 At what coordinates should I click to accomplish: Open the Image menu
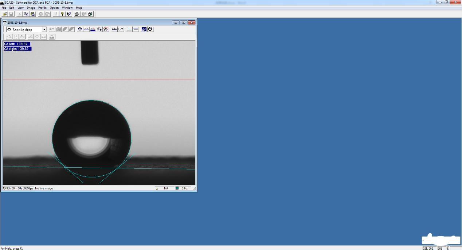31,8
